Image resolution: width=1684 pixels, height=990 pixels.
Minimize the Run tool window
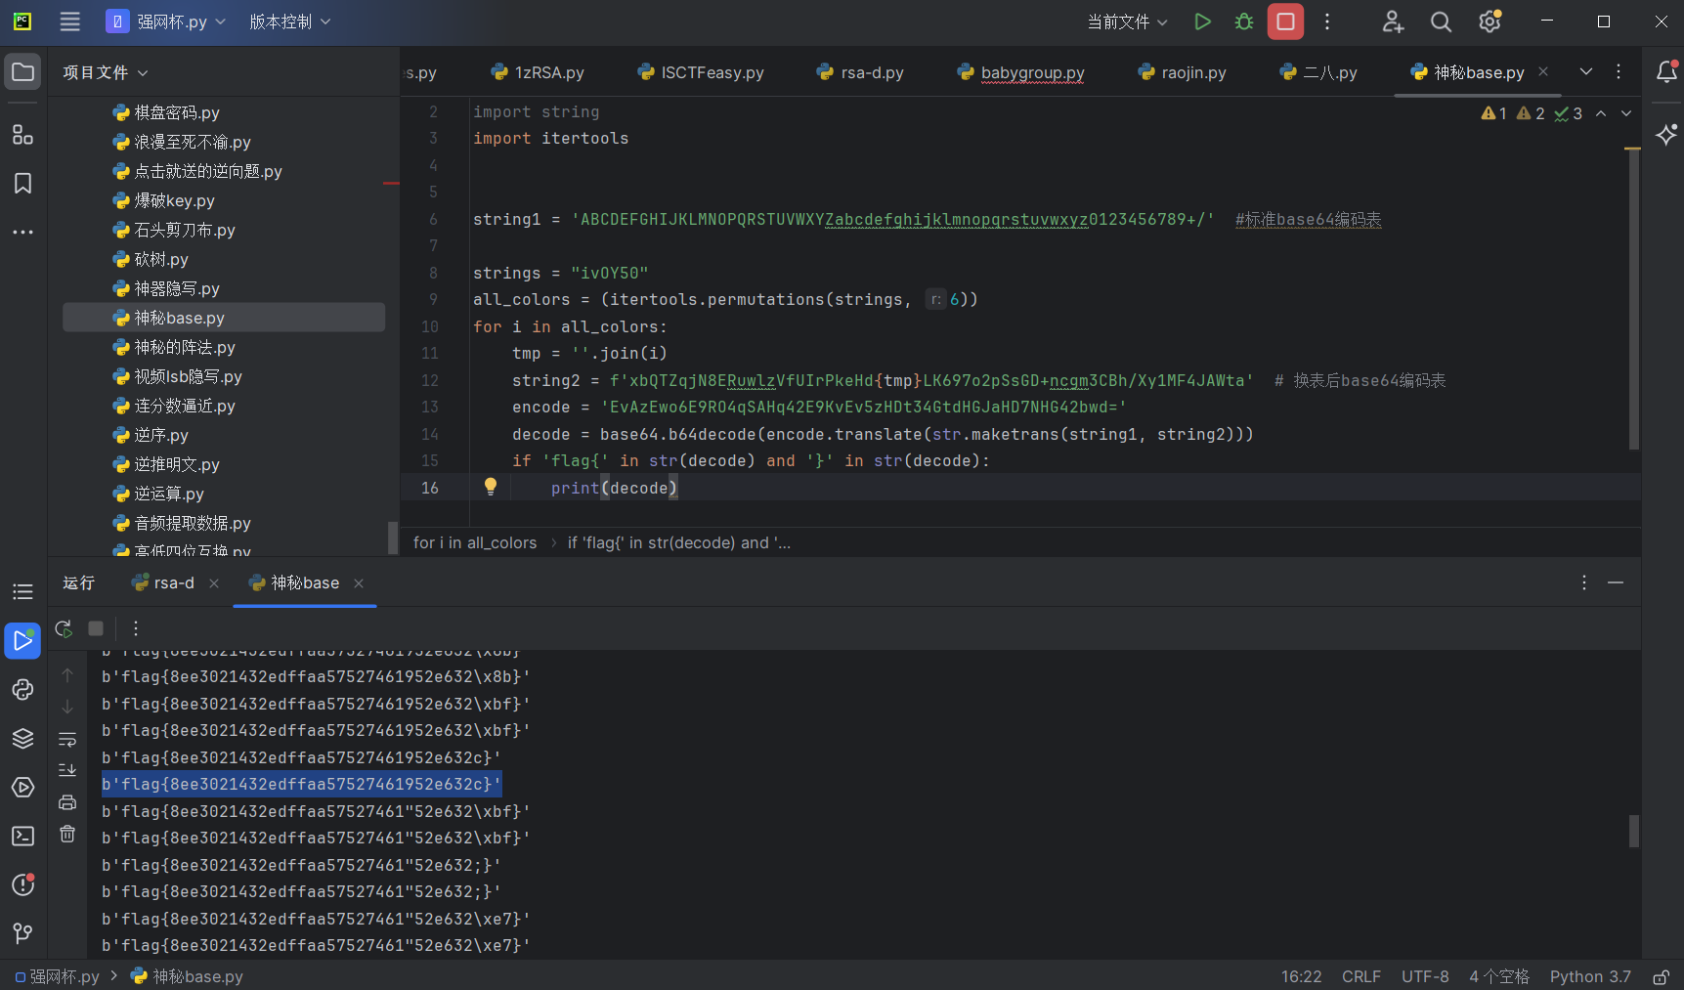[x=1616, y=582]
